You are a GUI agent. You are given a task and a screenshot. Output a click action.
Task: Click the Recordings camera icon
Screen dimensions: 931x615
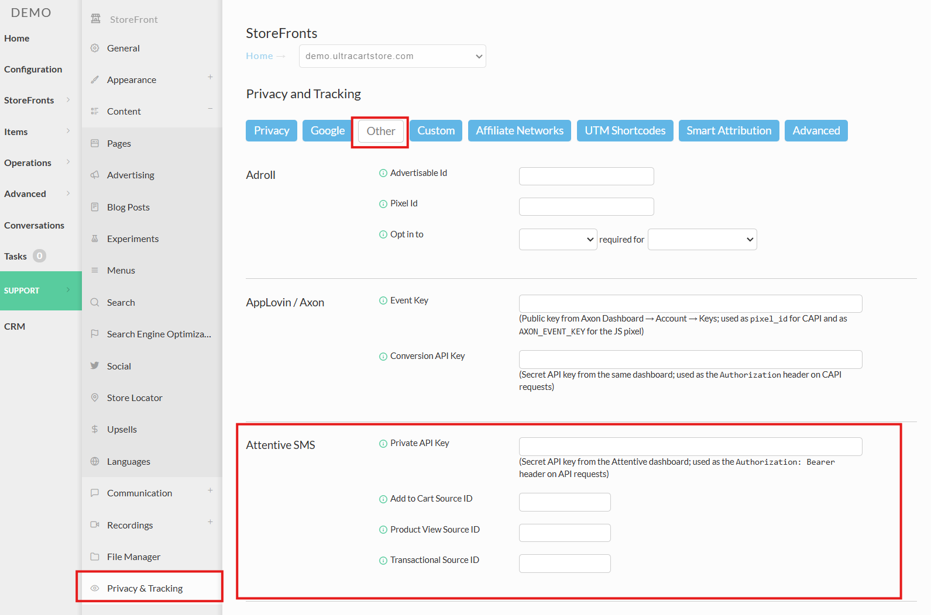pyautogui.click(x=95, y=524)
